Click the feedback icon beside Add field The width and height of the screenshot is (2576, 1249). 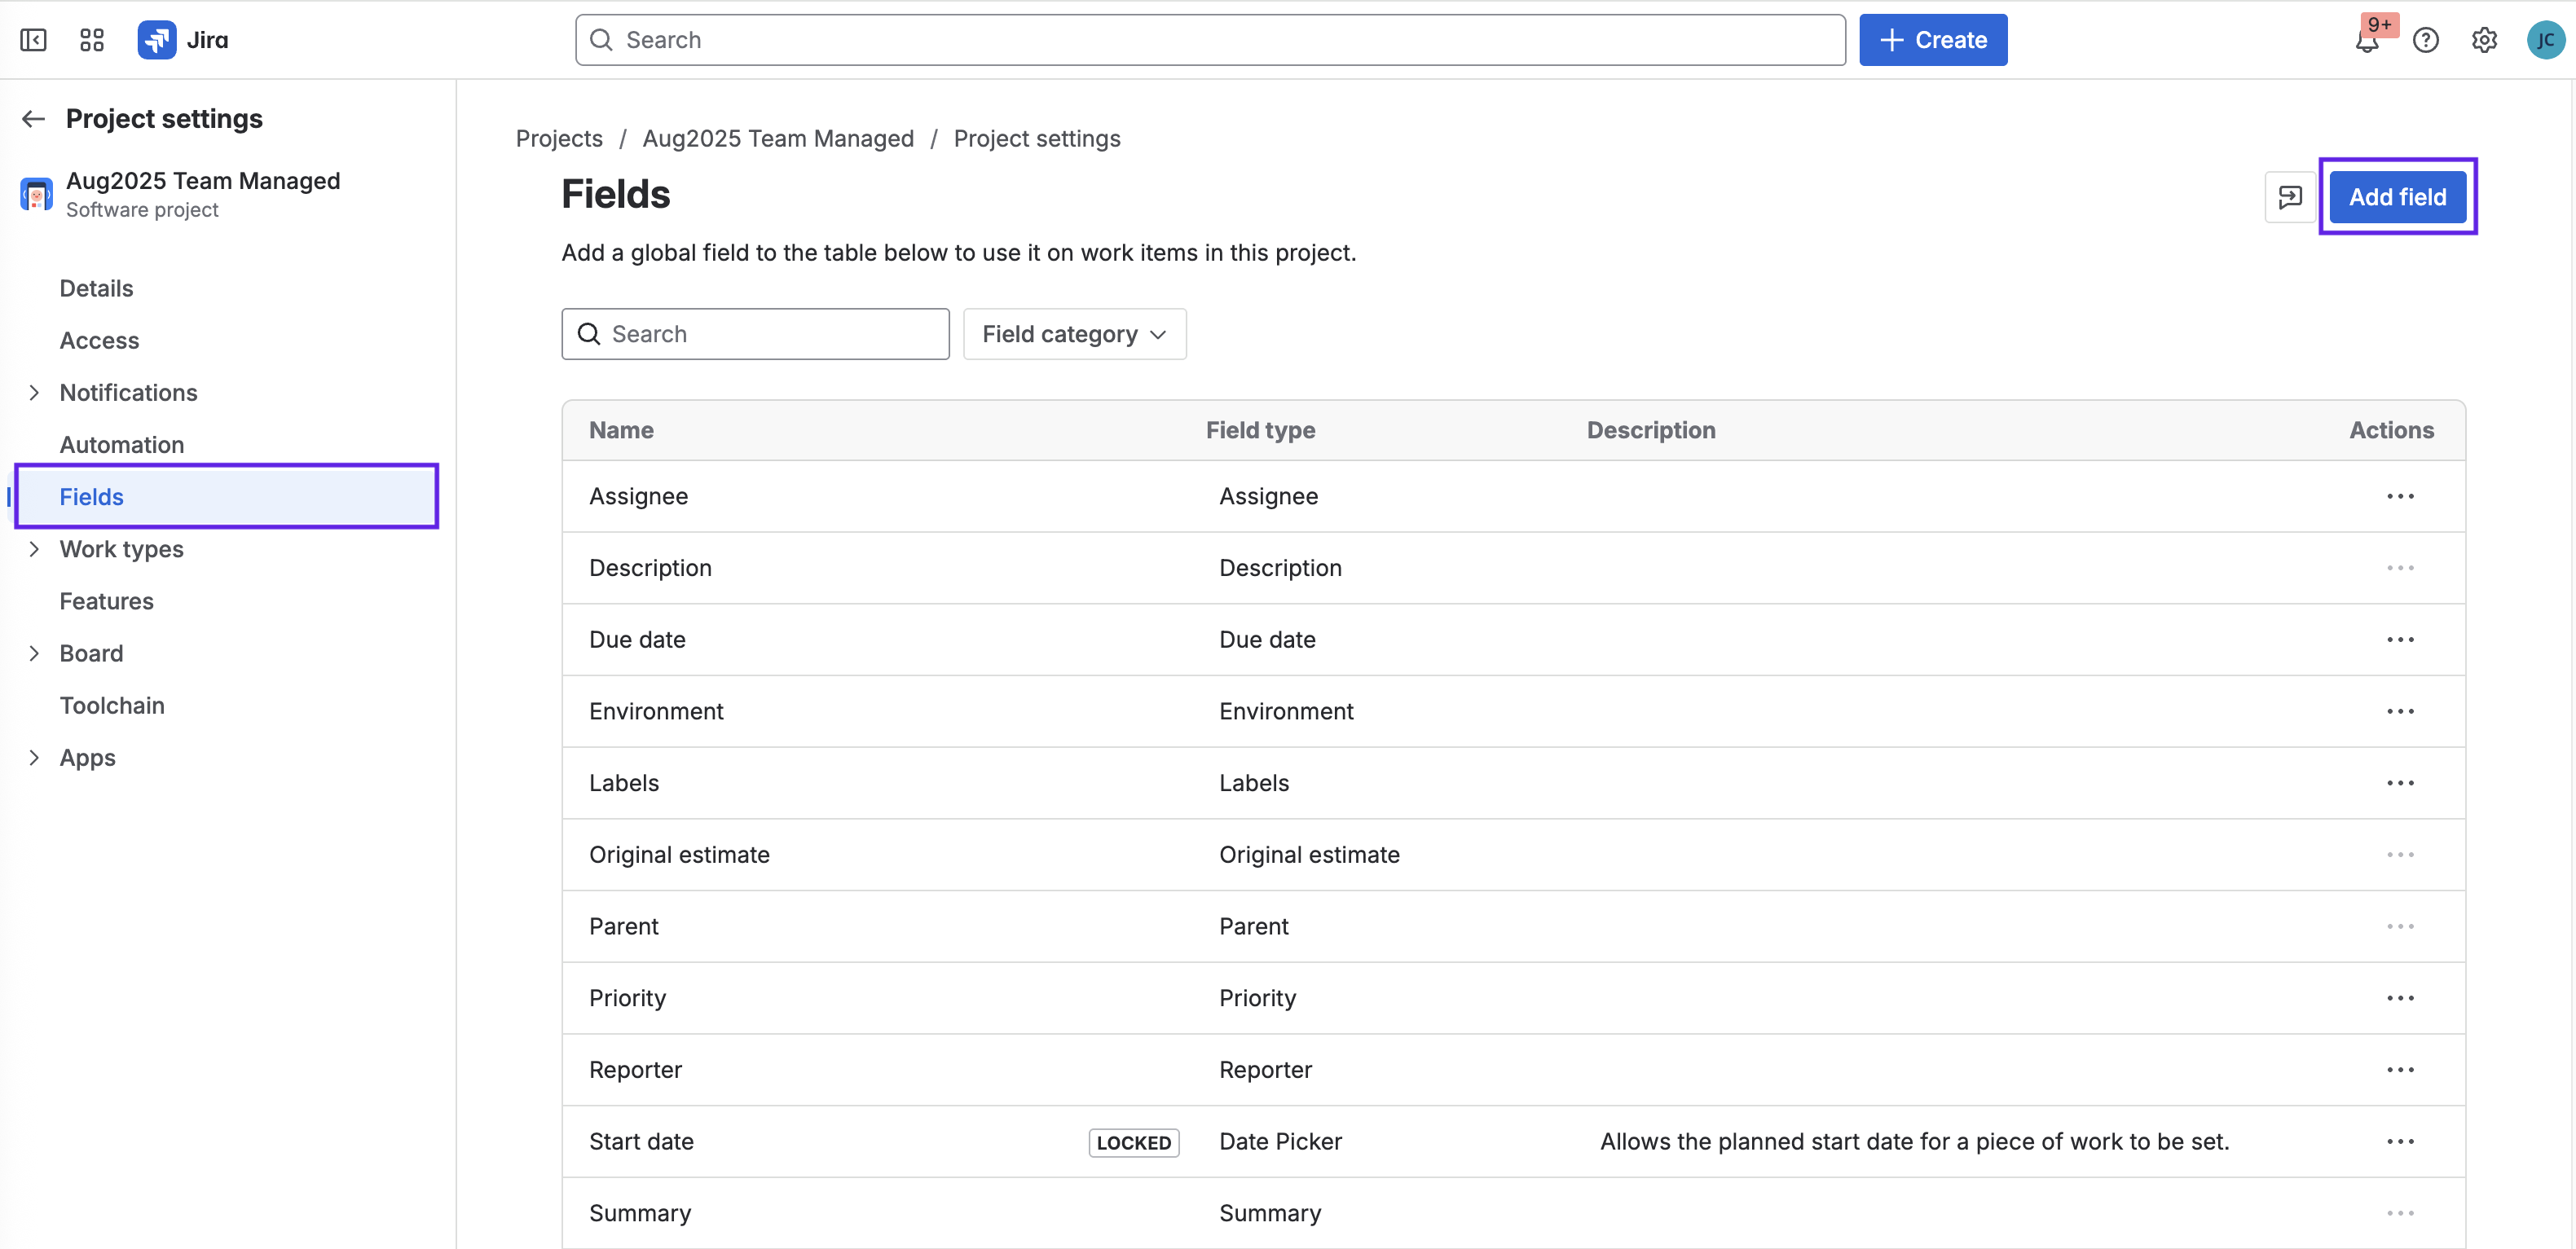click(2290, 197)
